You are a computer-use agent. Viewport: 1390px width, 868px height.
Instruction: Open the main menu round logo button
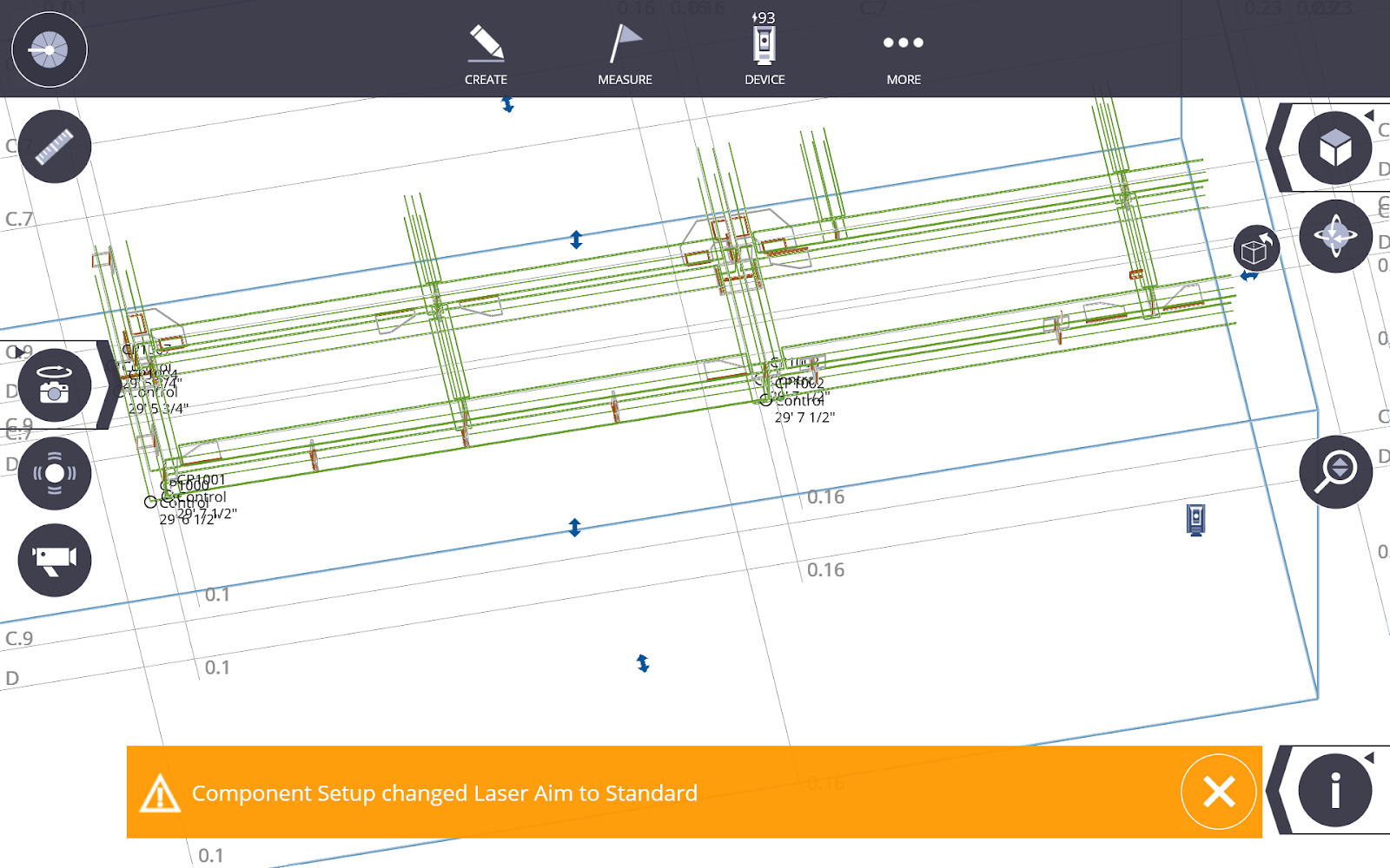50,49
